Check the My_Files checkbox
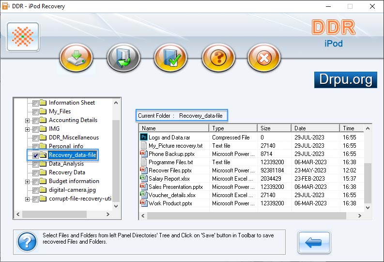Image resolution: width=384 pixels, height=262 pixels. [35, 112]
